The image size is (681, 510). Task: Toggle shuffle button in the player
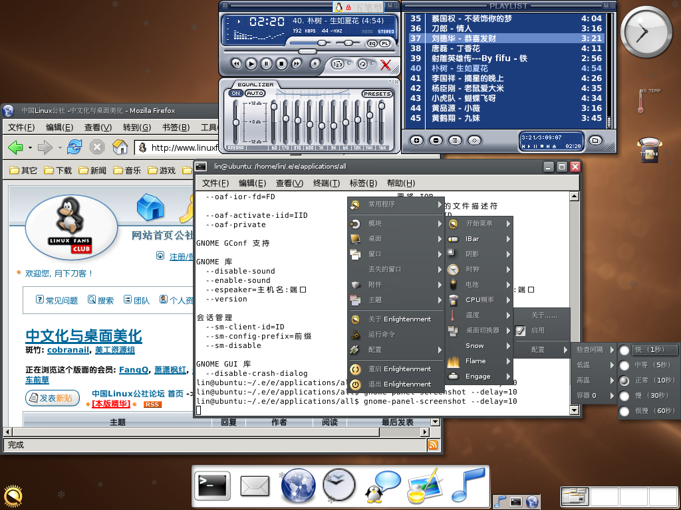[x=337, y=64]
